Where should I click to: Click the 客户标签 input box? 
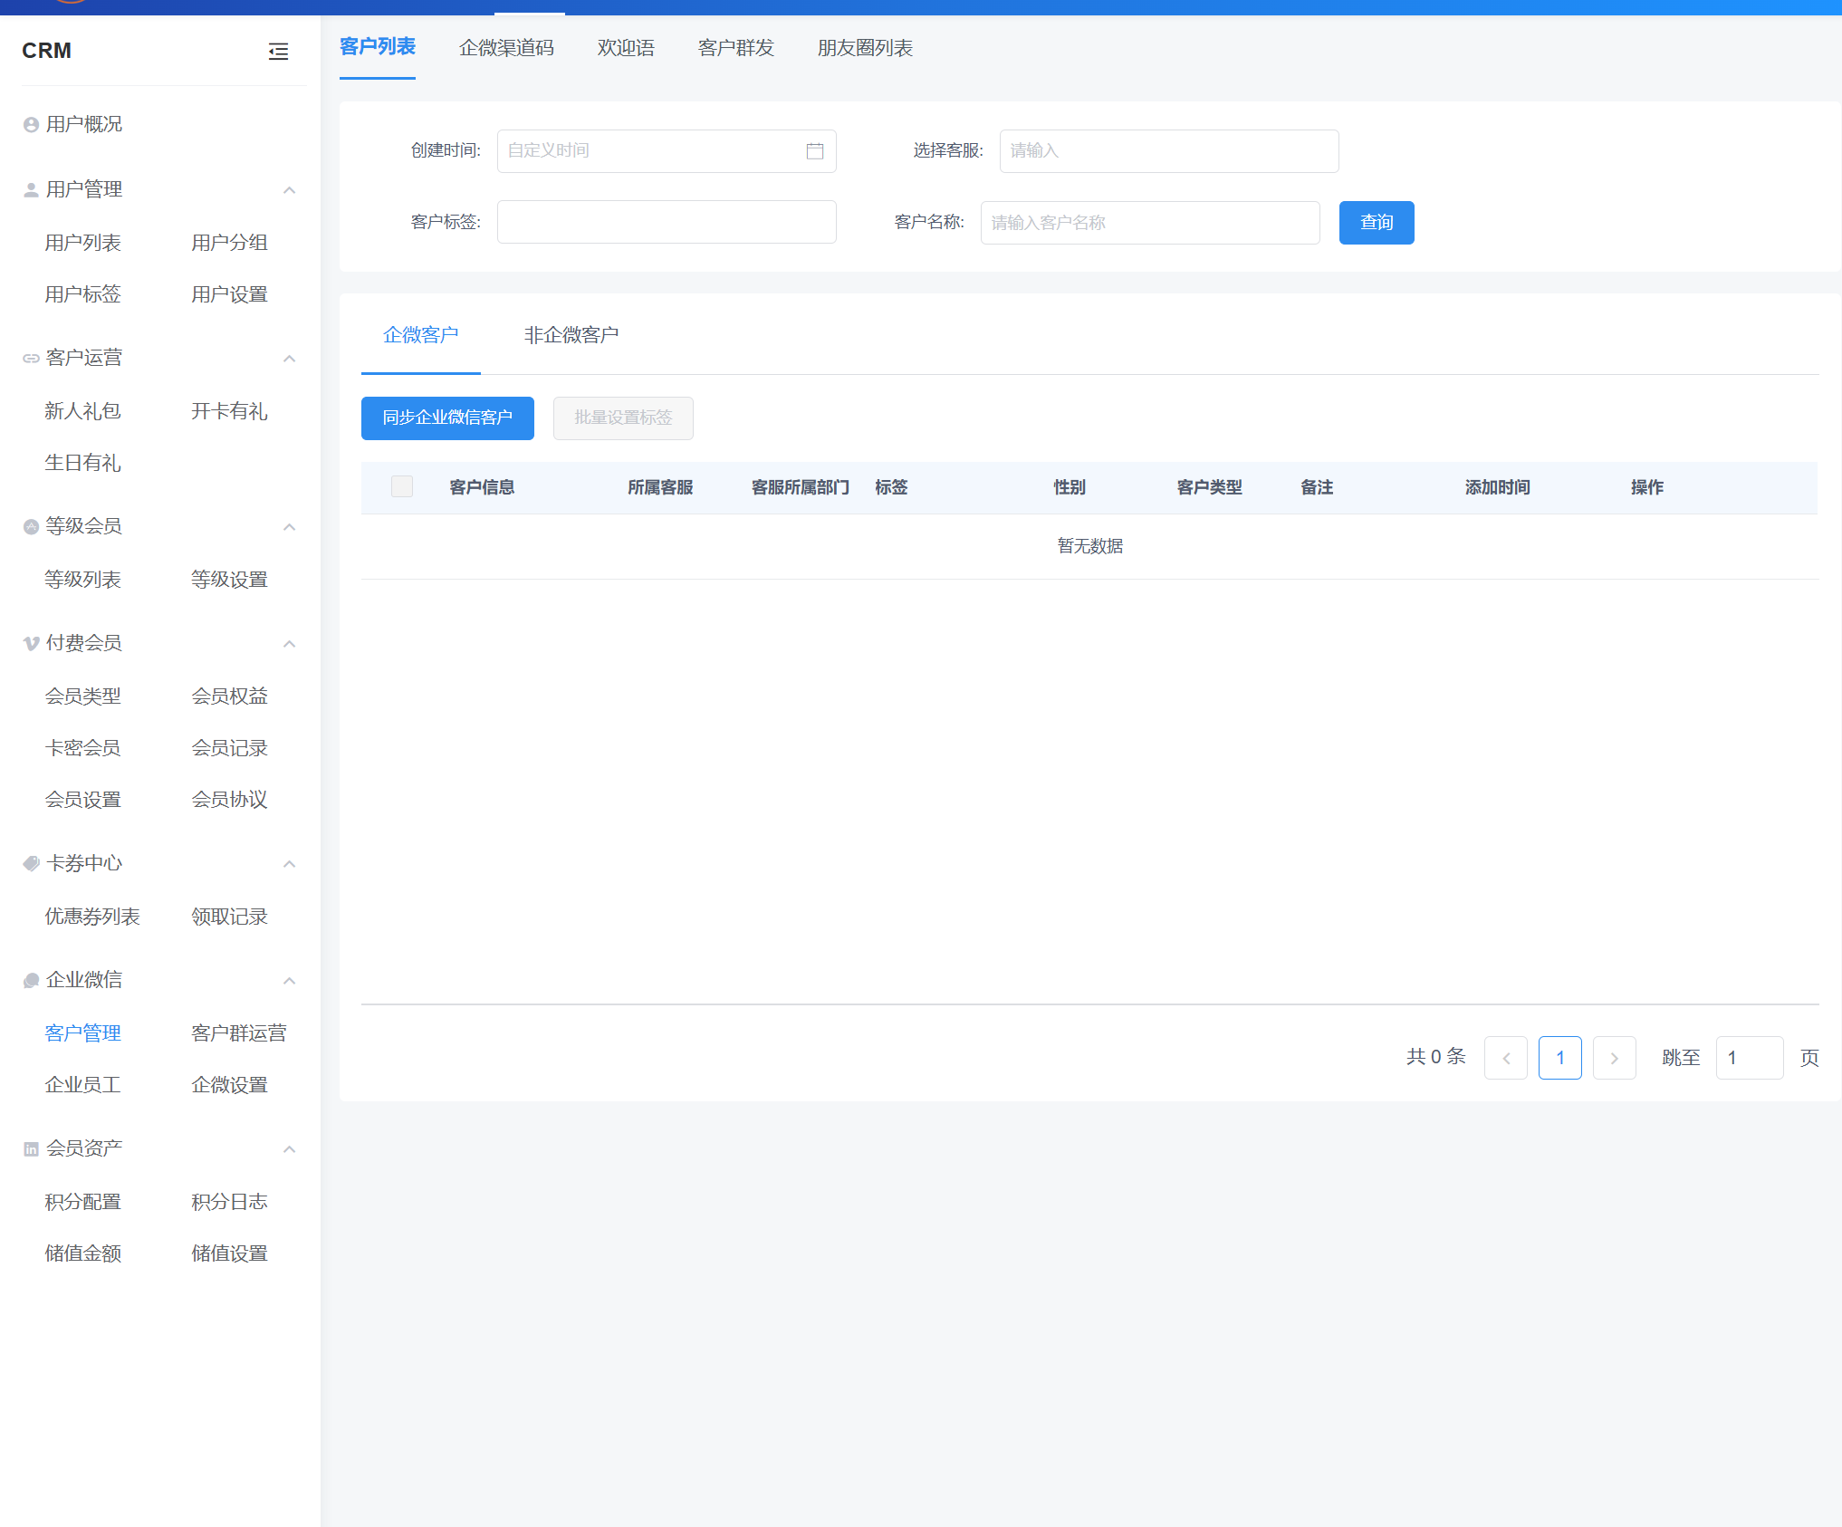(x=667, y=222)
